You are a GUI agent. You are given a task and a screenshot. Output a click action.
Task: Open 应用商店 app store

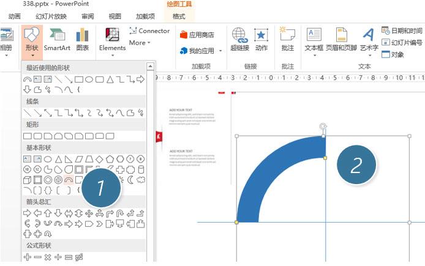[x=197, y=35]
